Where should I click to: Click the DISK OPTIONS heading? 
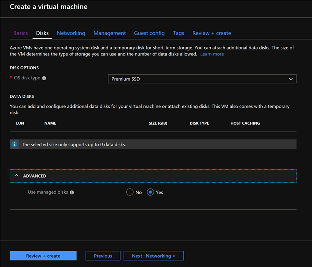[x=24, y=68]
